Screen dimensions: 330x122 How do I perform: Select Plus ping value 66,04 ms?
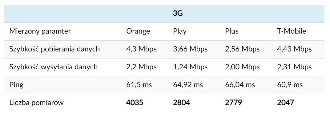240,85
